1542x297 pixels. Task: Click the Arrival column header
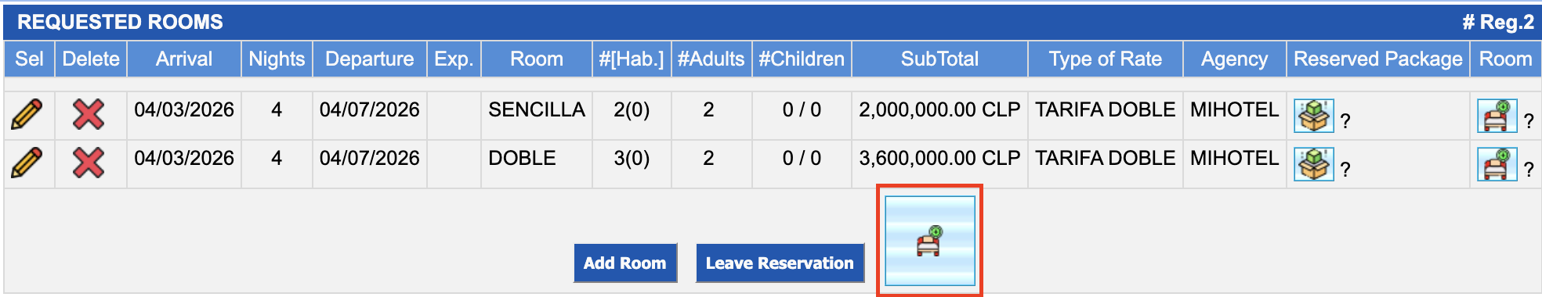coord(184,59)
